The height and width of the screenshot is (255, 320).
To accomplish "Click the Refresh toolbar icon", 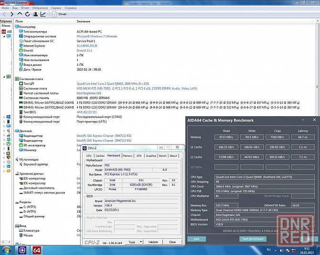I will (27, 14).
